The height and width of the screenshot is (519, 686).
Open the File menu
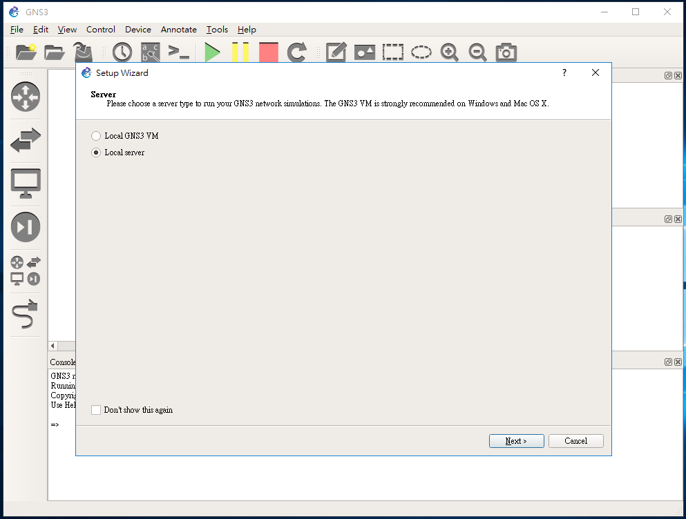[17, 29]
